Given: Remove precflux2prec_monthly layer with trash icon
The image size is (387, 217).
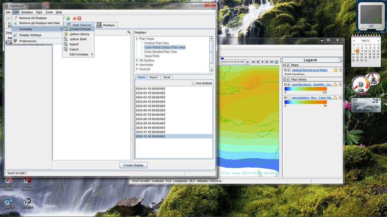Looking at the screenshot, I should 340,84.
